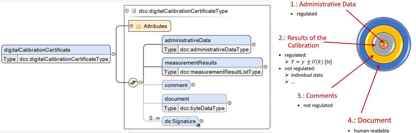The image size is (416, 133).
Task: Collapse the digitalCalibrationCertificate root element
Action: click(x=113, y=54)
